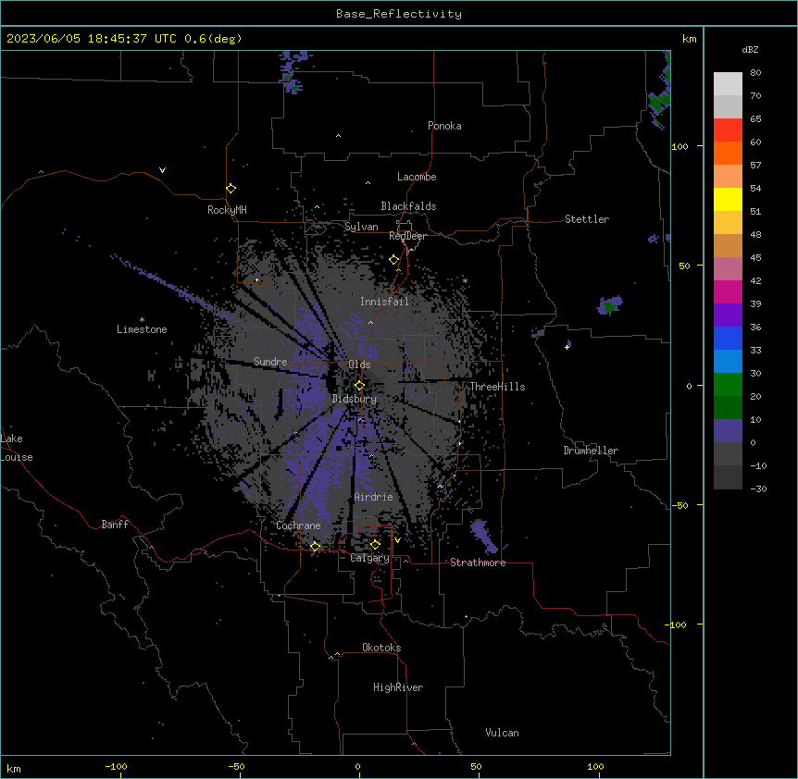Pick the indigo 10 dBZ legend swatch
The width and height of the screenshot is (798, 779).
pos(728,431)
